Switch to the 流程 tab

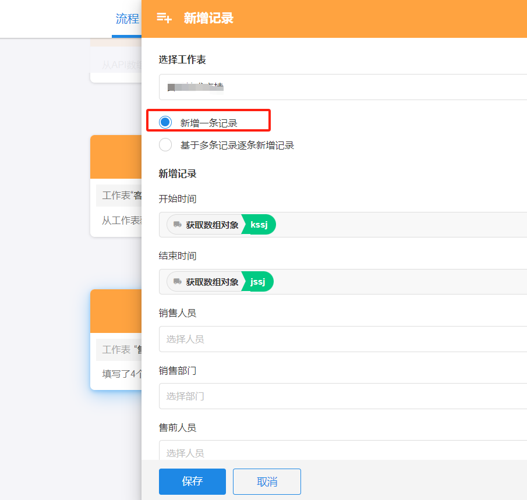coord(127,19)
